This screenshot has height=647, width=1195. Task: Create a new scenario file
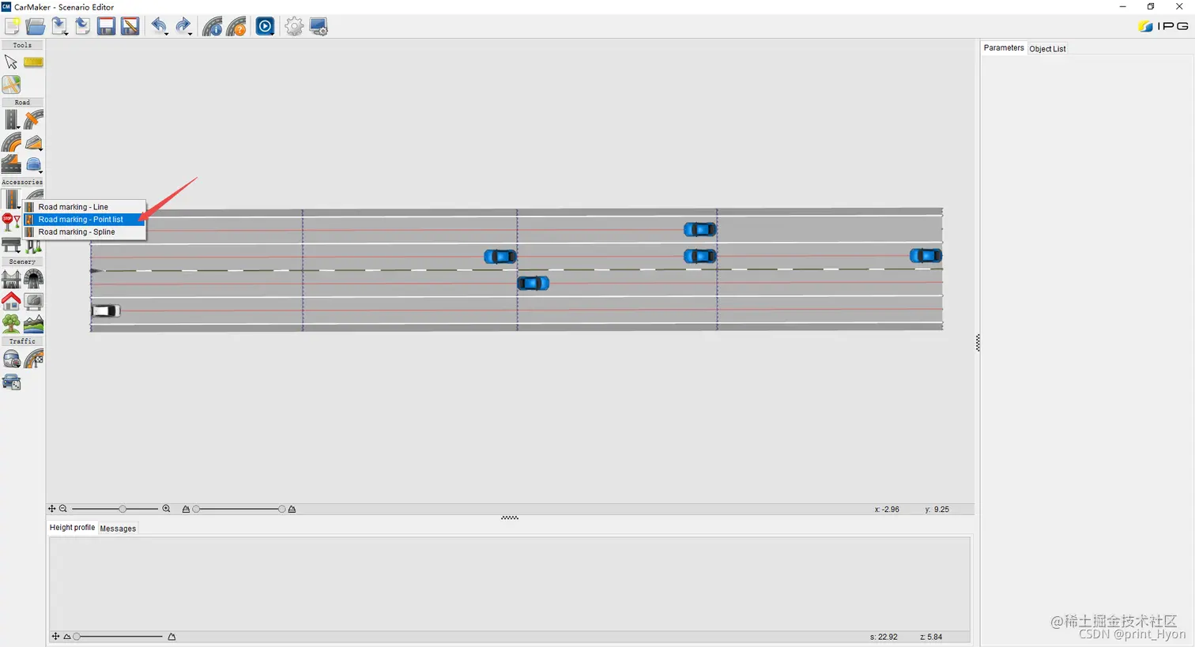coord(12,26)
